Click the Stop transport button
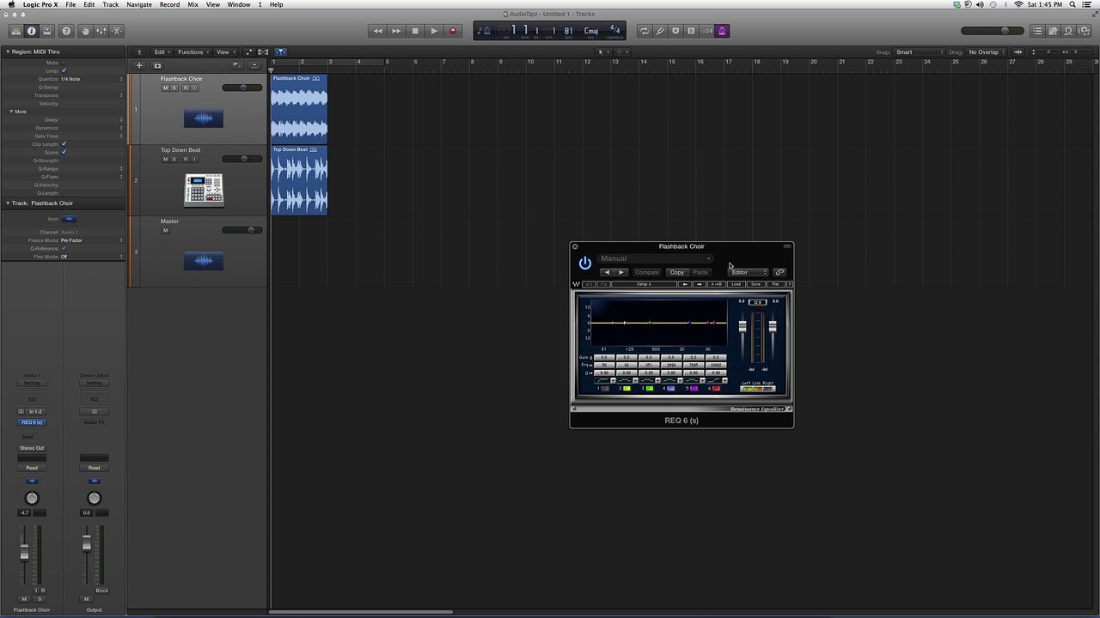Image resolution: width=1100 pixels, height=618 pixels. pos(415,31)
